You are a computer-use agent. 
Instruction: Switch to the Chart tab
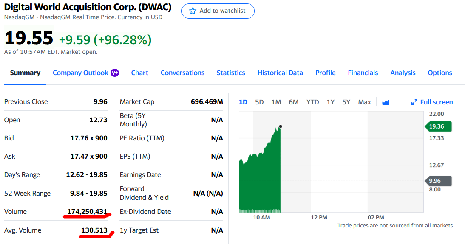coord(140,73)
